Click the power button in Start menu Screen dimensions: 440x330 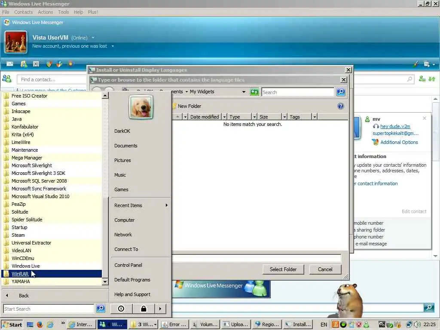coord(121,309)
